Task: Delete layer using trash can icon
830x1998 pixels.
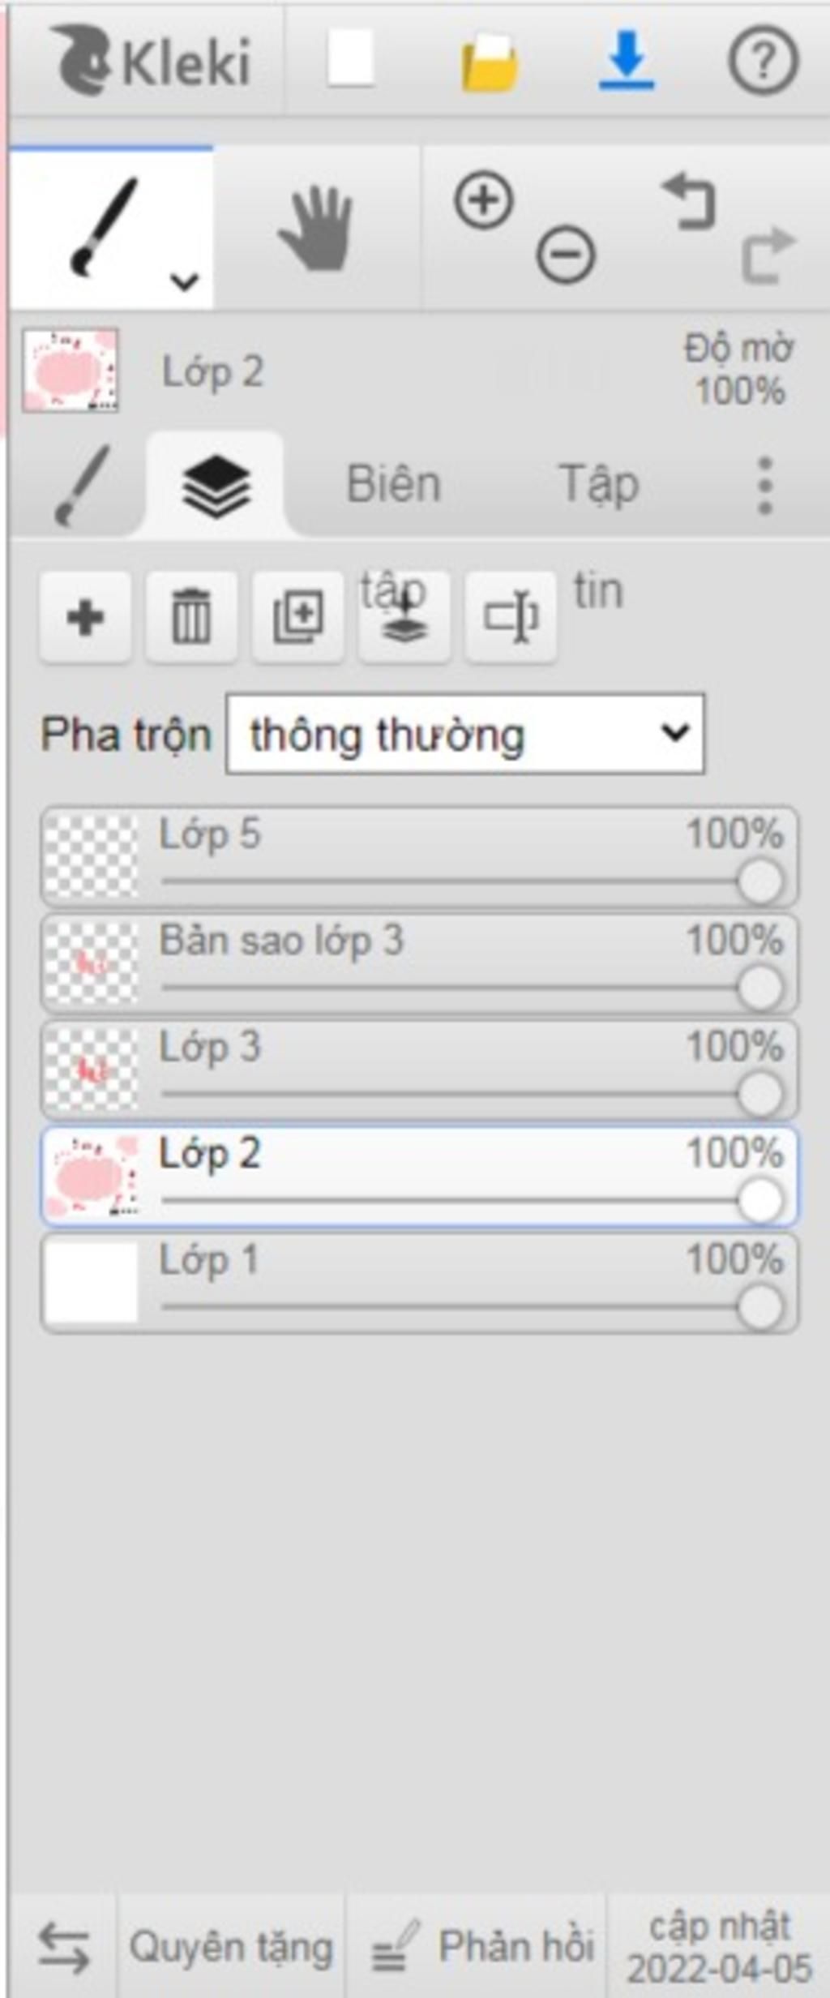Action: (x=191, y=617)
